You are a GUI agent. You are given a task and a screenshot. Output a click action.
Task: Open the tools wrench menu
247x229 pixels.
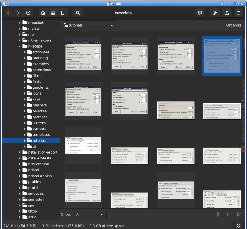[215, 13]
